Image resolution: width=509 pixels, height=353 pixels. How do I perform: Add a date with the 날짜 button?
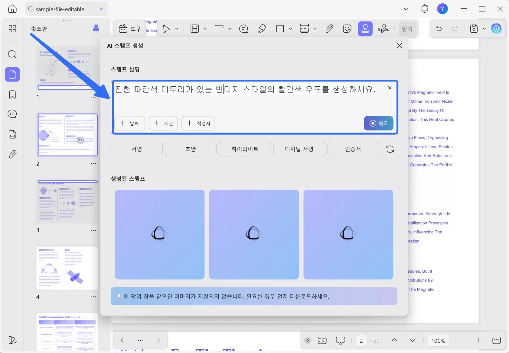pos(130,123)
